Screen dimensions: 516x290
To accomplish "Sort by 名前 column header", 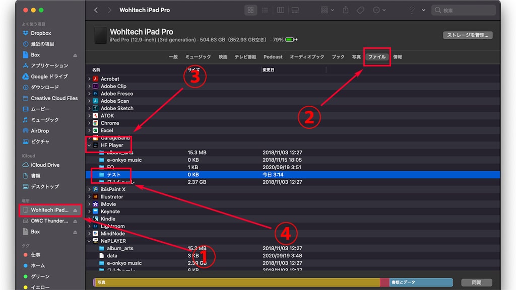I will click(96, 69).
